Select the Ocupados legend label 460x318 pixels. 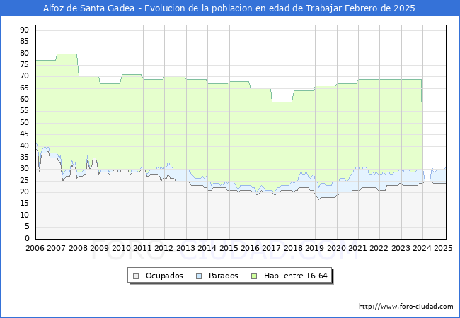point(164,276)
